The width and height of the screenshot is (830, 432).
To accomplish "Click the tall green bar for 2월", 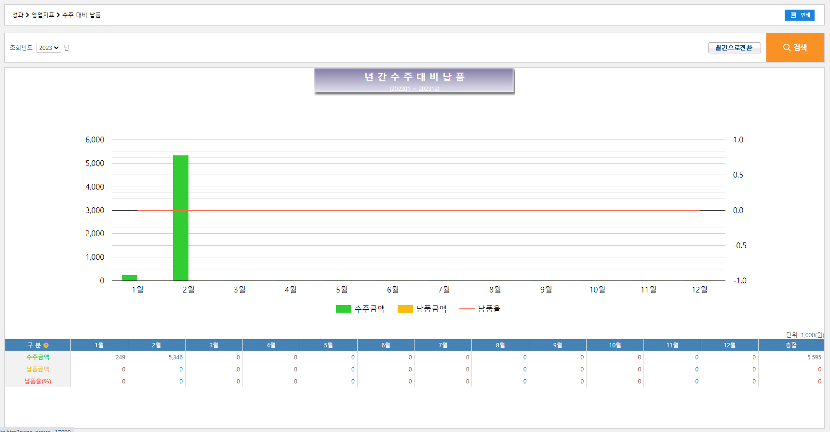I will coord(181,218).
